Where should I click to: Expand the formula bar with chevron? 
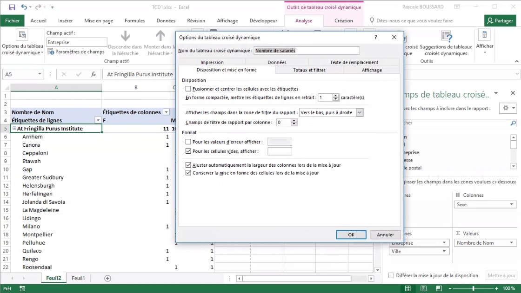click(517, 74)
